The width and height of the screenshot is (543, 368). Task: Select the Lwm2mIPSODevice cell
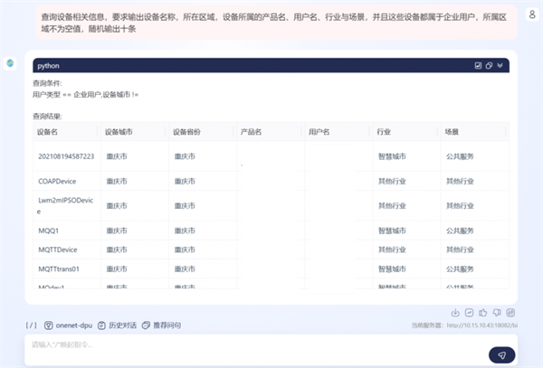pyautogui.click(x=65, y=205)
